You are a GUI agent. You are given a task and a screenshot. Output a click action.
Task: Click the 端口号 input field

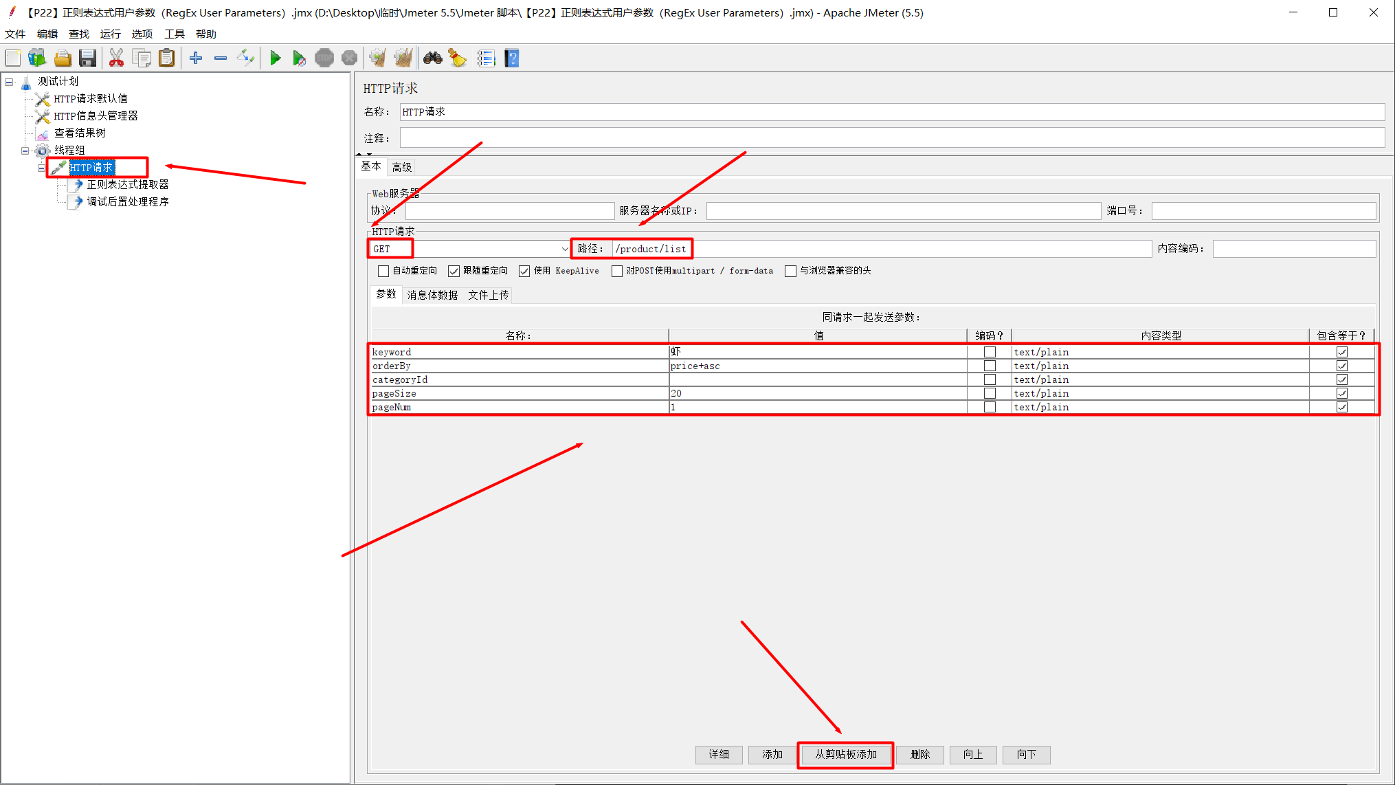point(1264,210)
